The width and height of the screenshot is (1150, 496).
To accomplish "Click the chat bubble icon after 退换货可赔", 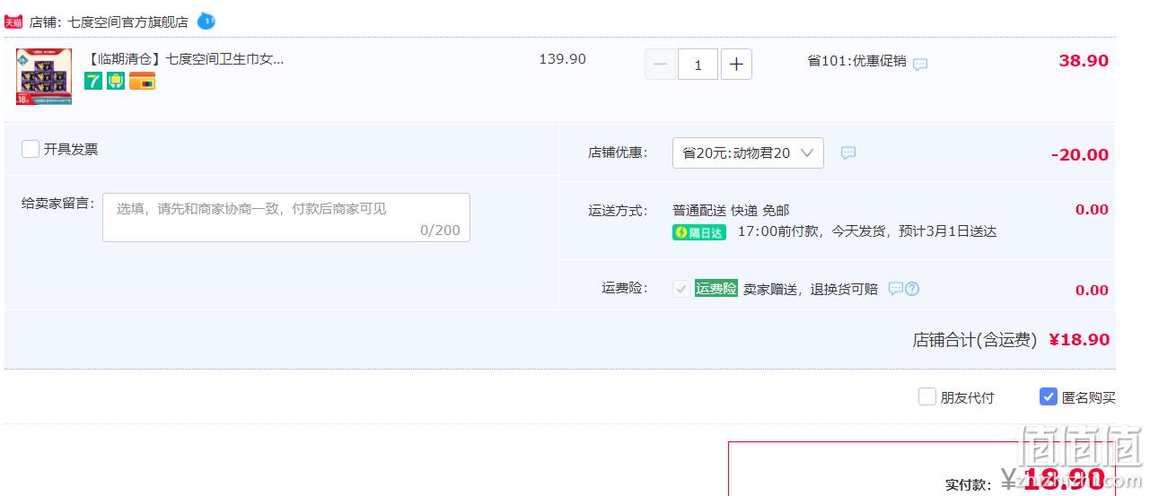I will (895, 289).
